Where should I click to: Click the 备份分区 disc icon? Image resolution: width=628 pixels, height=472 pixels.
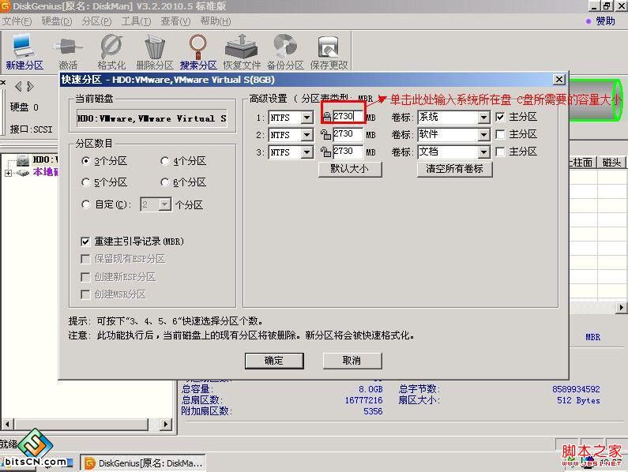coord(285,52)
